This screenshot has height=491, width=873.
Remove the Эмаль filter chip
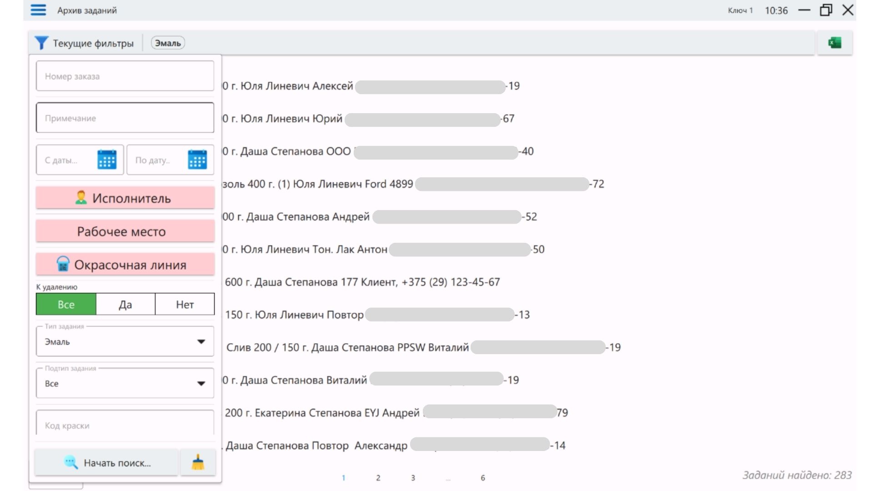pyautogui.click(x=168, y=43)
